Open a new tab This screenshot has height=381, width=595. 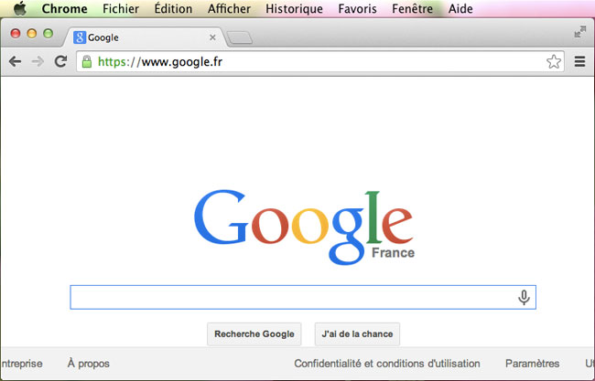pos(240,37)
